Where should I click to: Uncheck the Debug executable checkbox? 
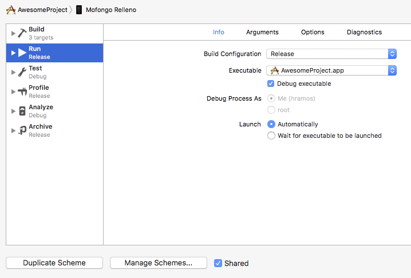click(271, 84)
